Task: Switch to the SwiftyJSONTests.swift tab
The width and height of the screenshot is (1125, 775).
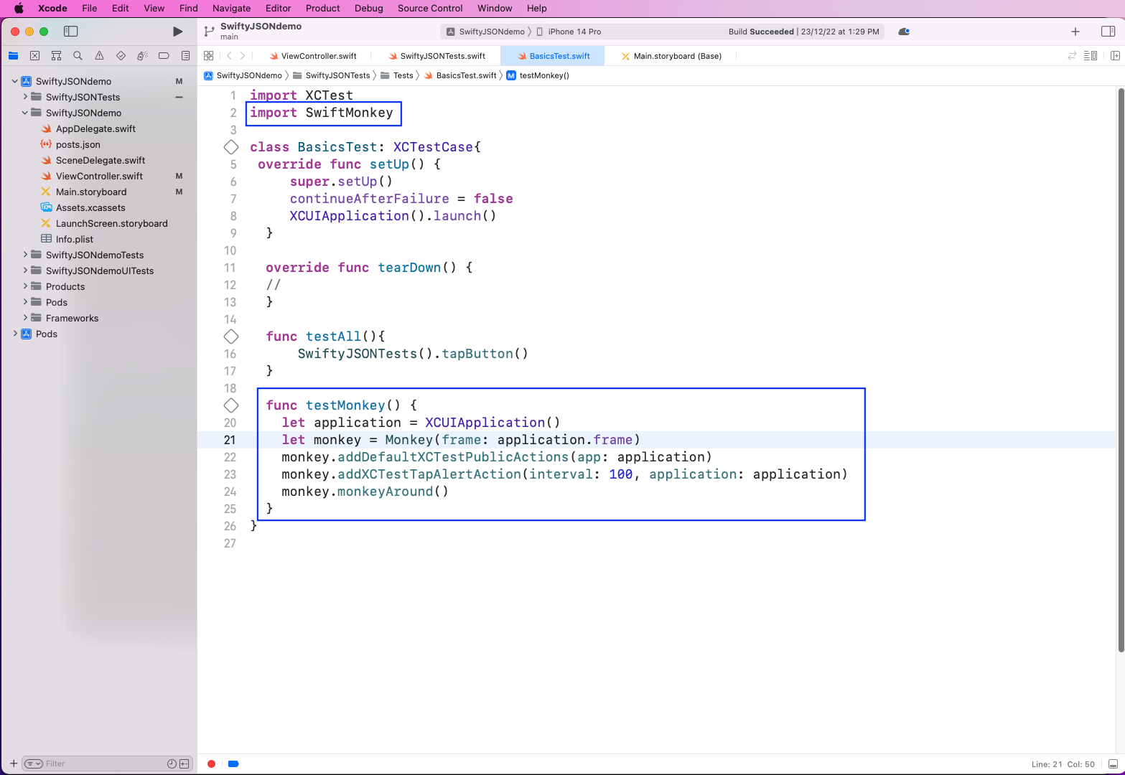Action: [437, 56]
